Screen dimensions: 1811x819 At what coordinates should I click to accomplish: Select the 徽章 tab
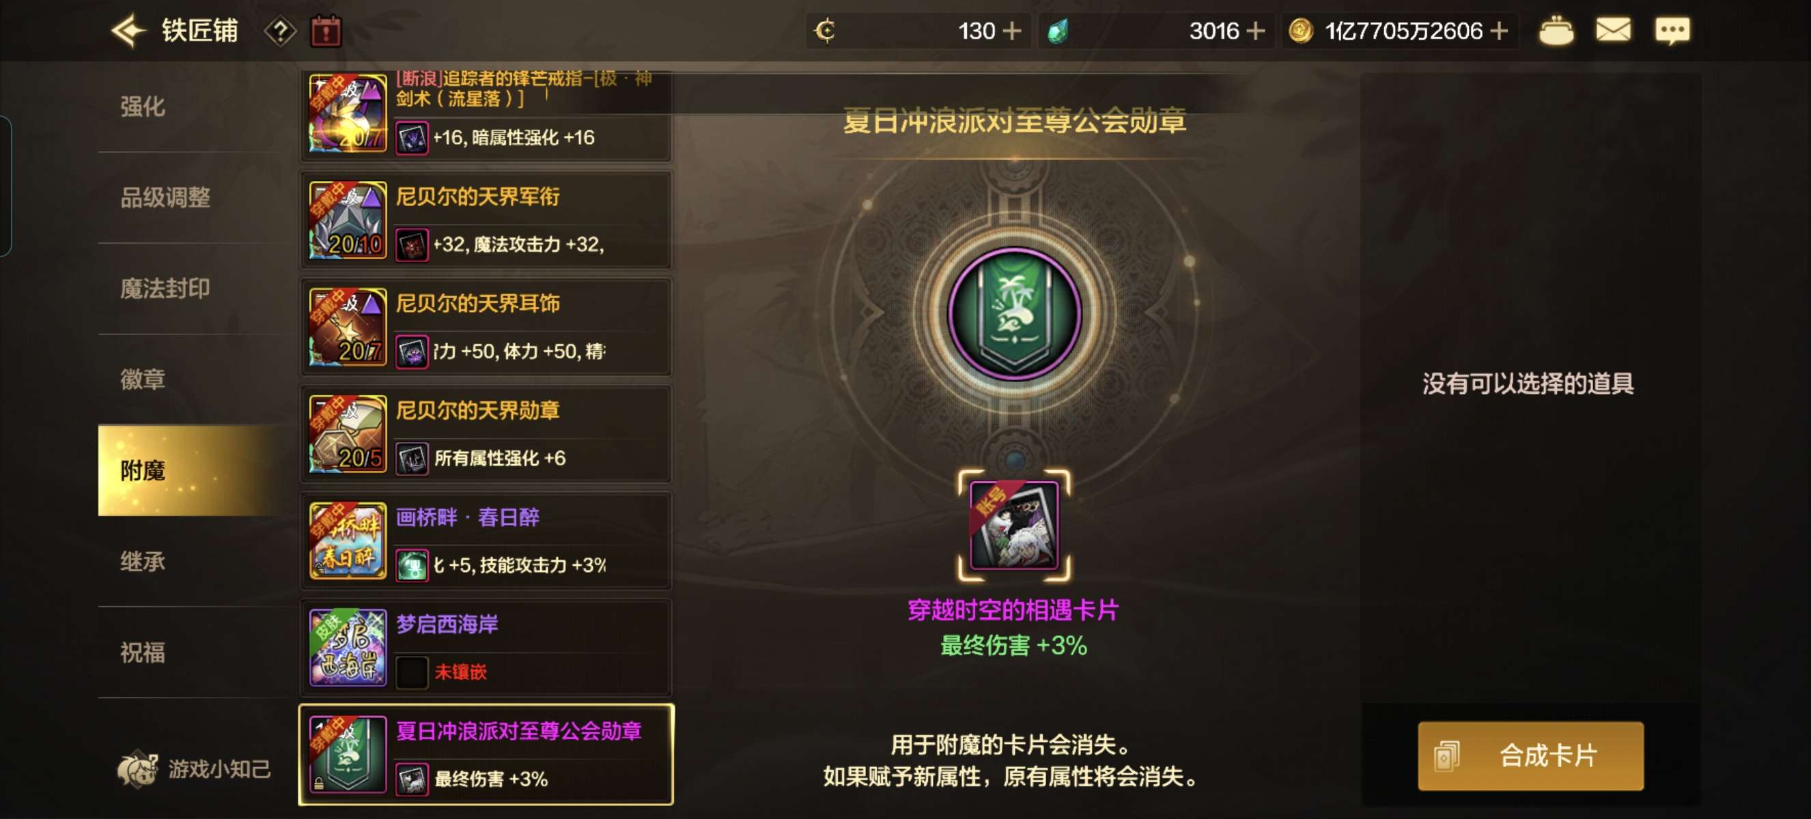point(143,379)
